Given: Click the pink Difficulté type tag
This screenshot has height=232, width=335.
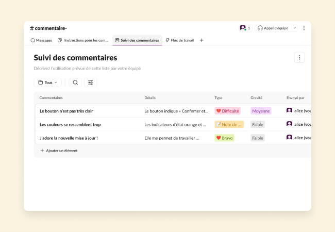Looking at the screenshot, I should click(x=227, y=111).
